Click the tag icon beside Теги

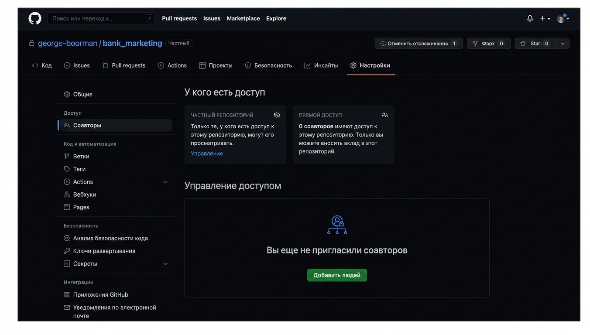coord(67,169)
